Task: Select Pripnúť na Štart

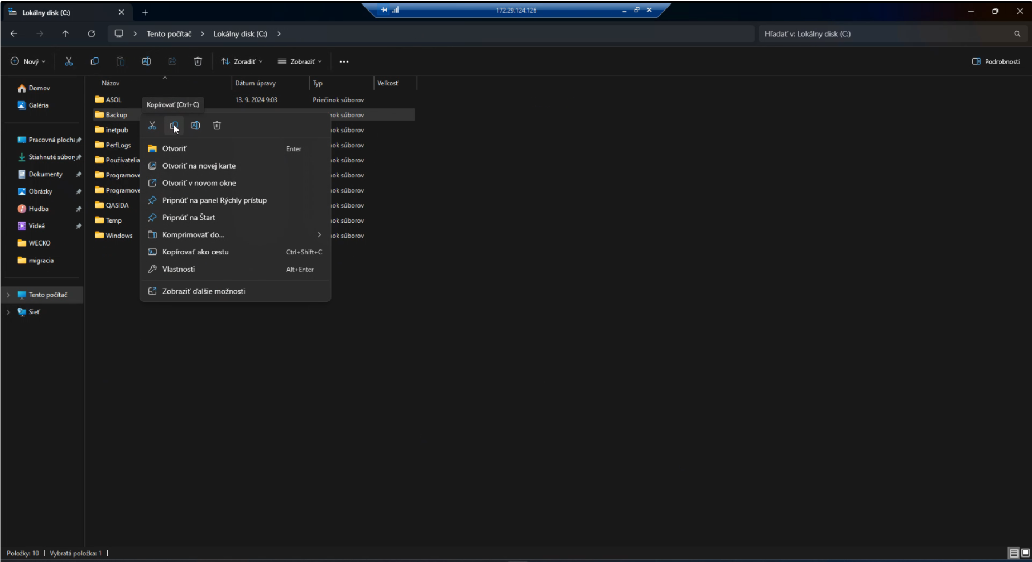Action: [235, 218]
